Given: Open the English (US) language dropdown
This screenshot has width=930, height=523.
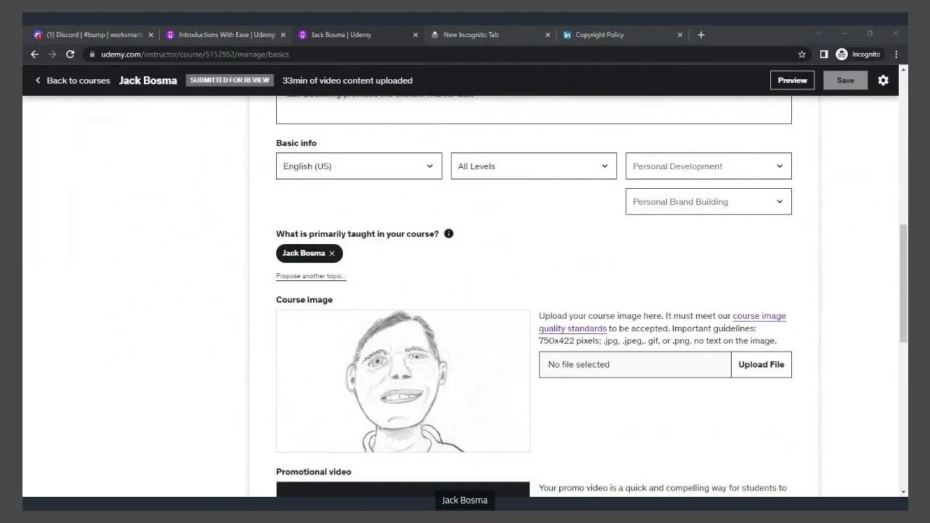Looking at the screenshot, I should [x=359, y=166].
